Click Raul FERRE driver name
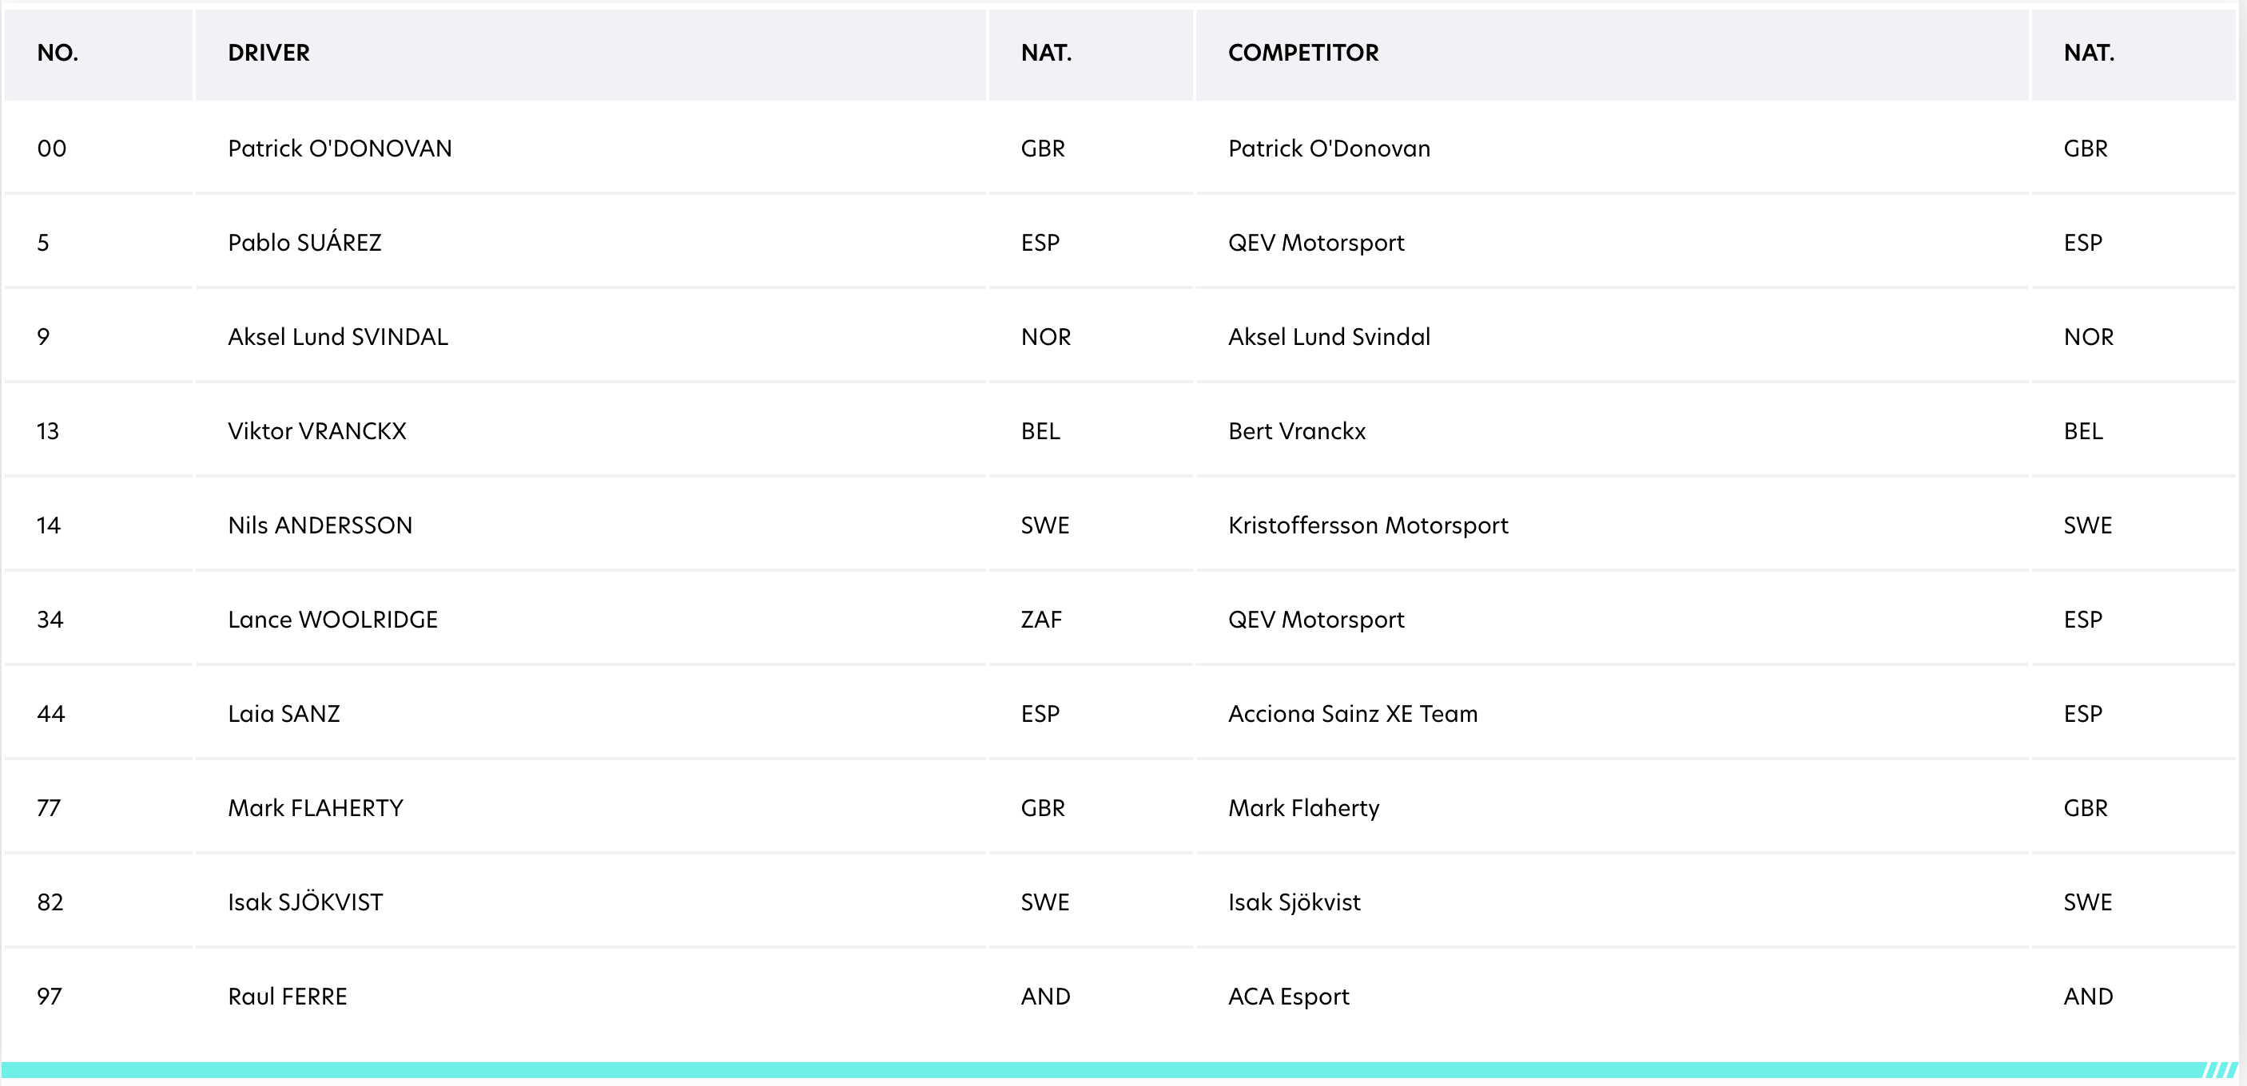 287,995
